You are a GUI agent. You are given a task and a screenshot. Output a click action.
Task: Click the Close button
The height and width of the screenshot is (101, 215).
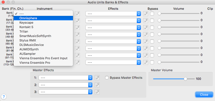[x=204, y=95]
